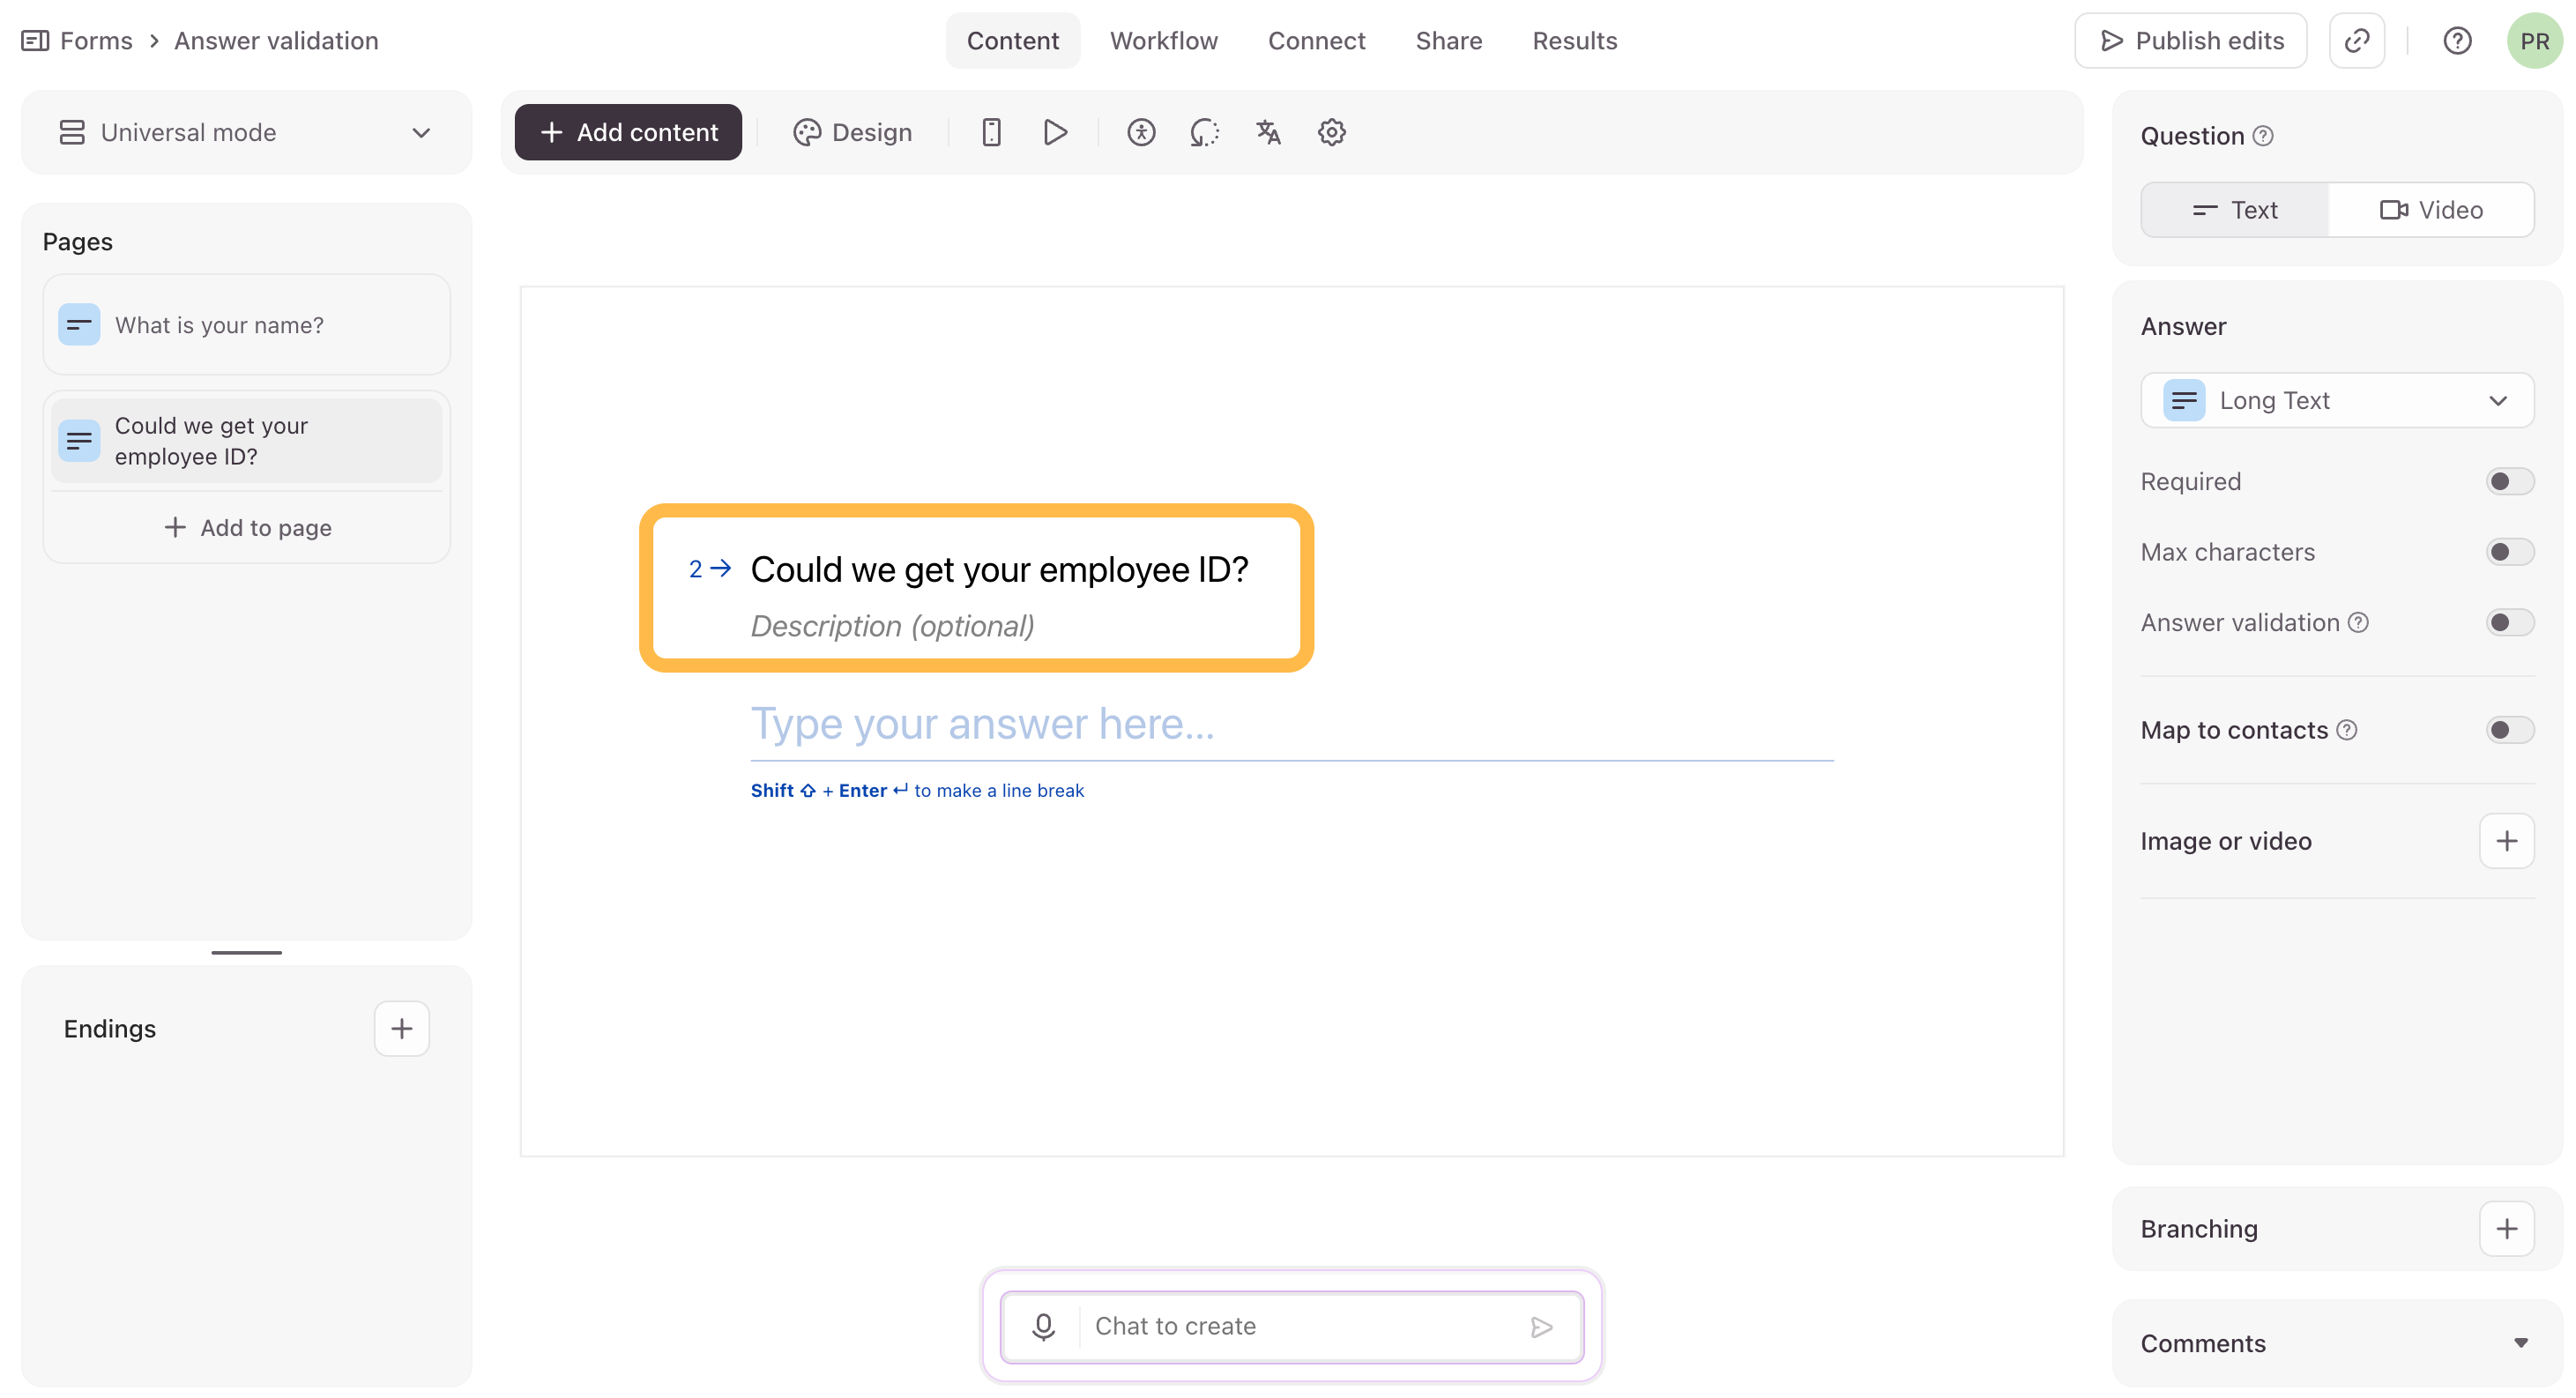The image size is (2576, 1398).
Task: Click the help question mark icon
Action: (x=2457, y=41)
